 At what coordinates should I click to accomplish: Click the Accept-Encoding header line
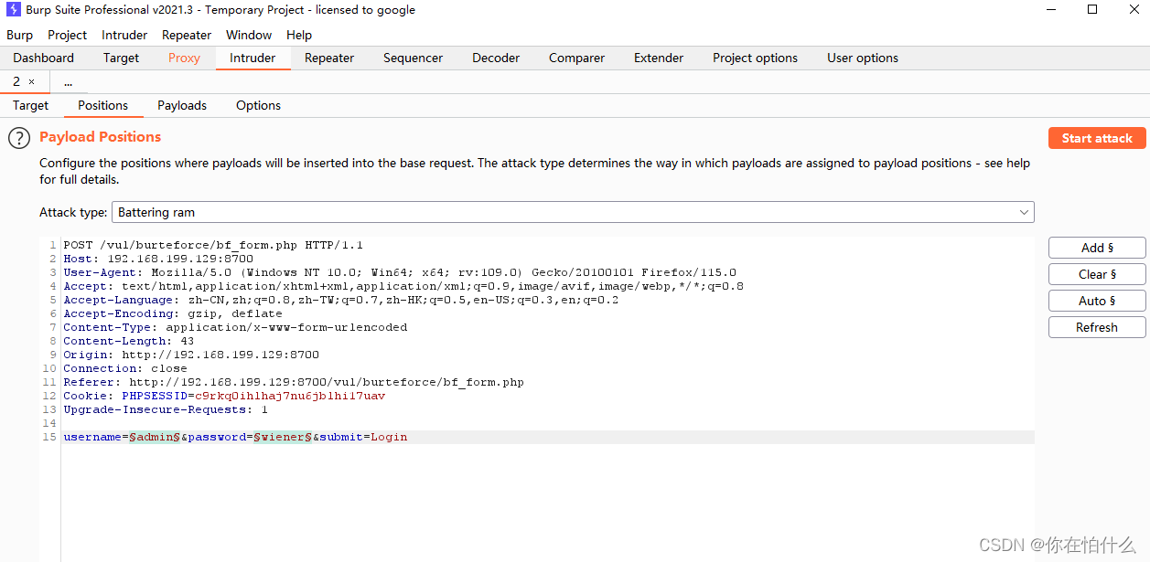point(173,313)
